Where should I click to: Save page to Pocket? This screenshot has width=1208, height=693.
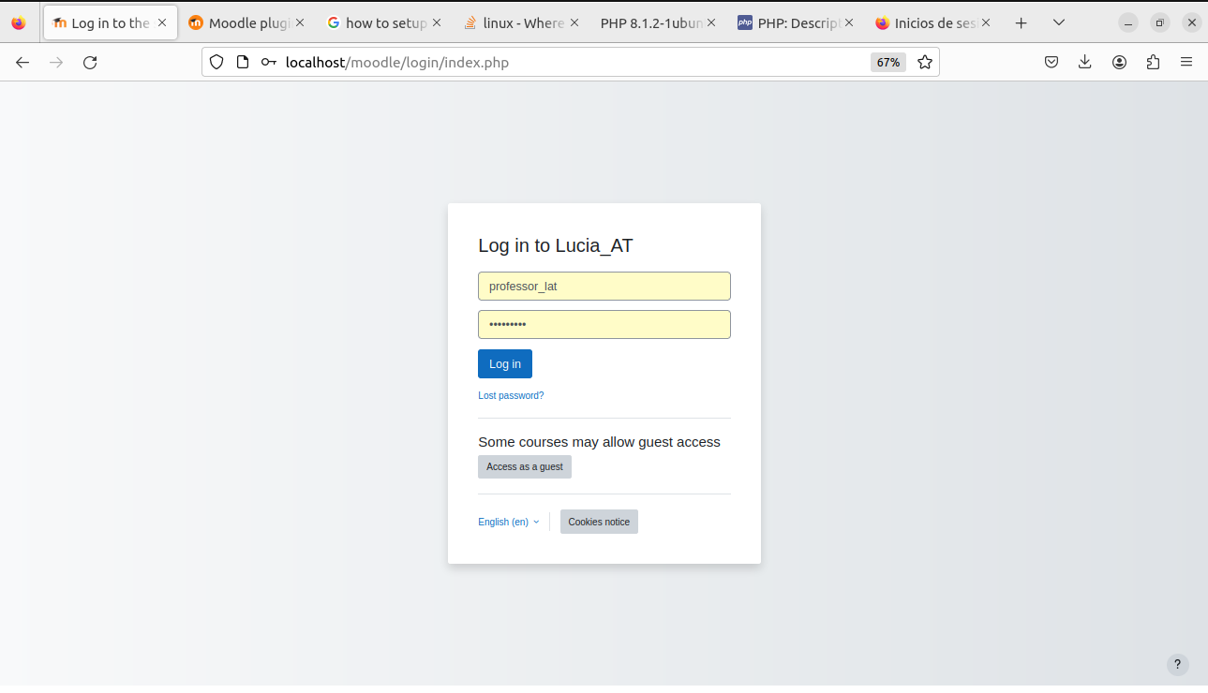pyautogui.click(x=1051, y=63)
